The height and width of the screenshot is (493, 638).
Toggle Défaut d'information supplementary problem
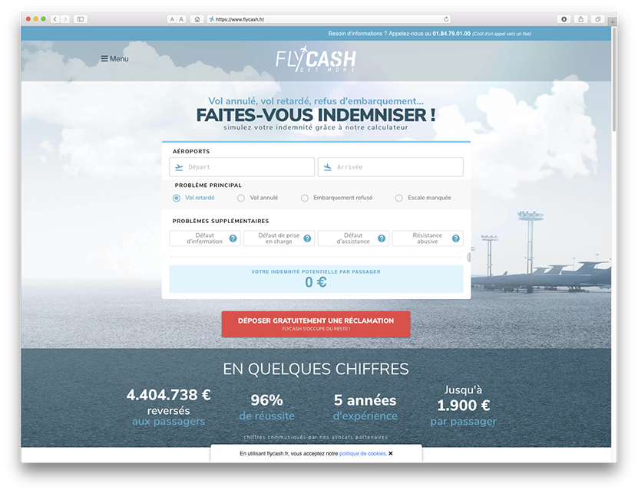(200, 238)
